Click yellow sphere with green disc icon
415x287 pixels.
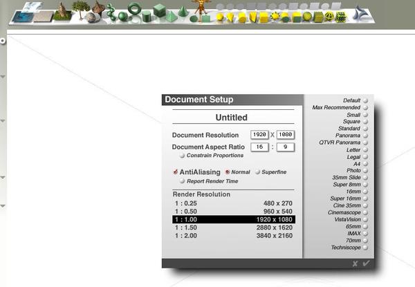point(285,18)
